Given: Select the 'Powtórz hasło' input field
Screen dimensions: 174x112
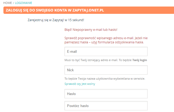Looking at the screenshot, I should (106, 106).
